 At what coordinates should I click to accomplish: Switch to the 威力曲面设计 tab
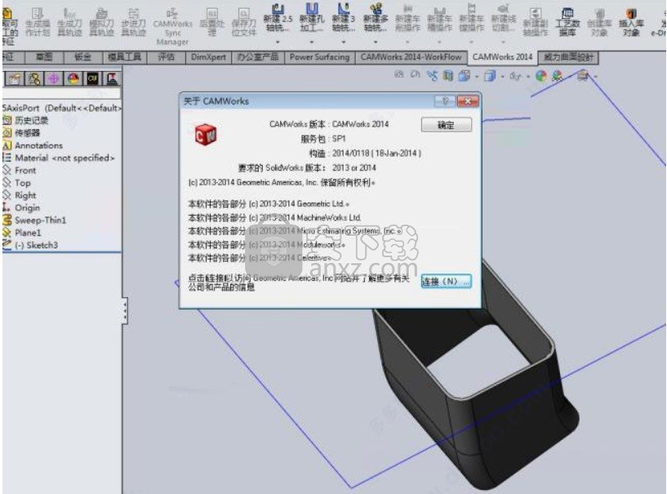point(568,56)
